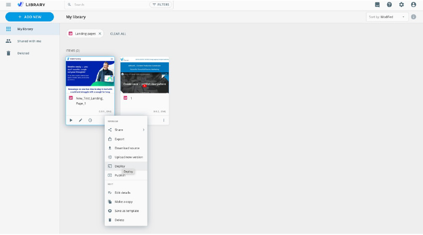Click the info icon on first card
Image resolution: width=423 pixels, height=235 pixels.
[90, 120]
